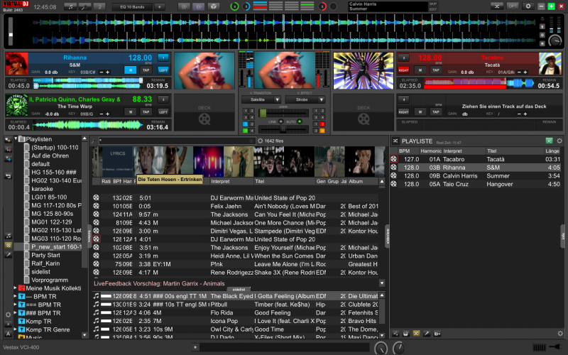Click the OPT button at top right

coord(513,6)
